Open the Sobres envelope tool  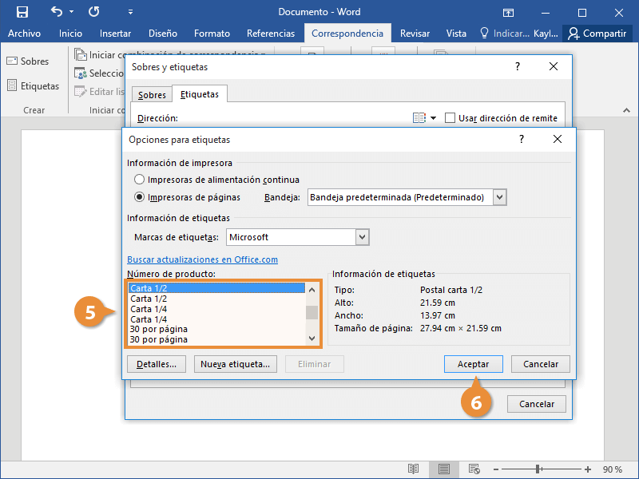28,61
